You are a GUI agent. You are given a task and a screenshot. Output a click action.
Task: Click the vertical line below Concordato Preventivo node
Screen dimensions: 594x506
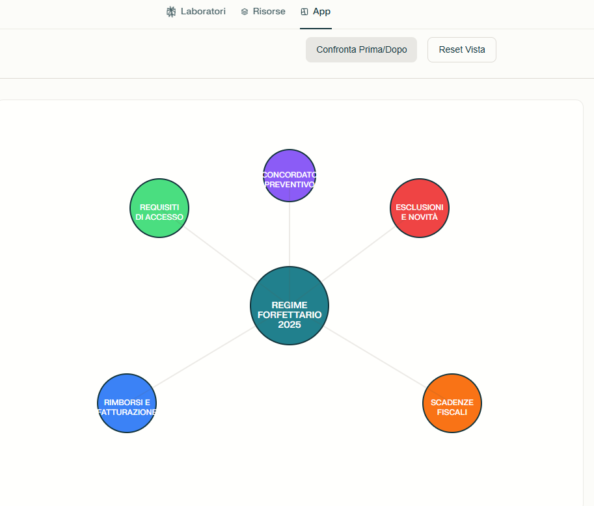point(290,234)
